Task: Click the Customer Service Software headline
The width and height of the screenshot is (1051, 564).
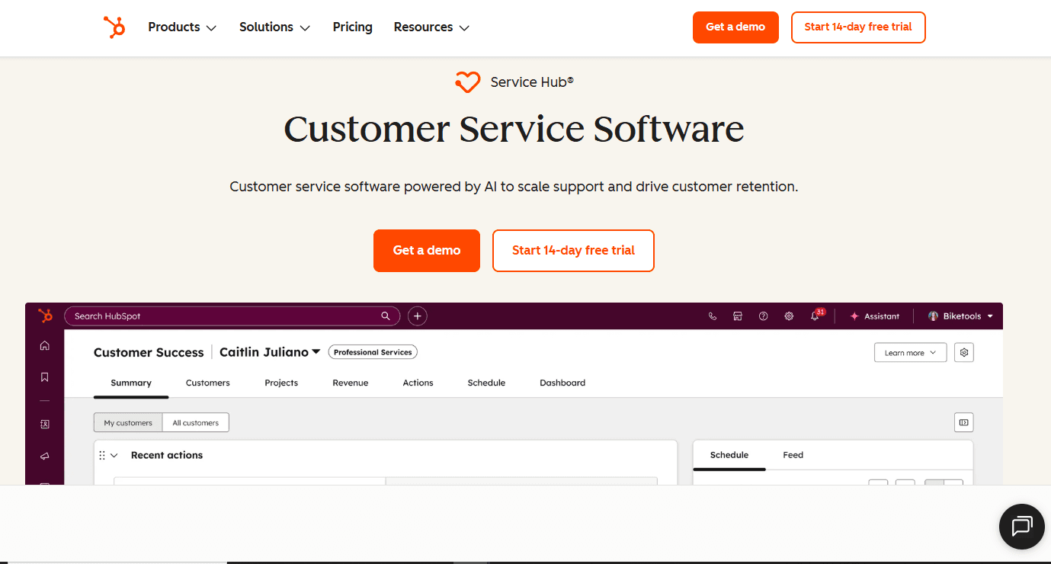Action: [x=514, y=129]
